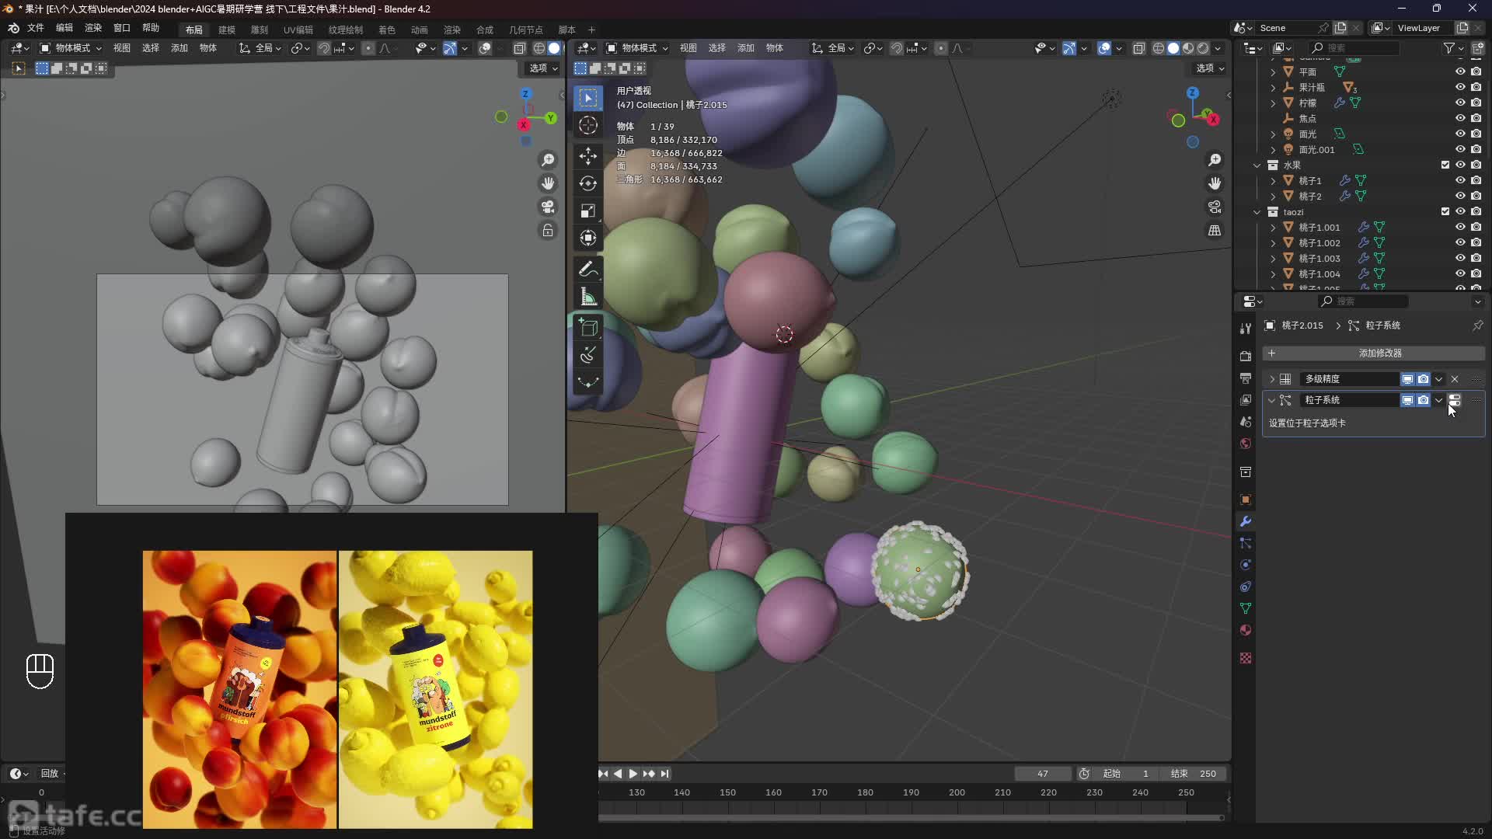Screen dimensions: 1492x839
Task: Open the Particles properties tab
Action: click(1246, 543)
